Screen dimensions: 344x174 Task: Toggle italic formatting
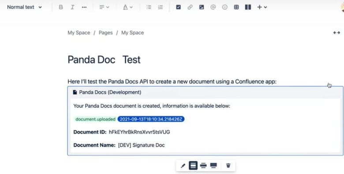click(x=72, y=7)
